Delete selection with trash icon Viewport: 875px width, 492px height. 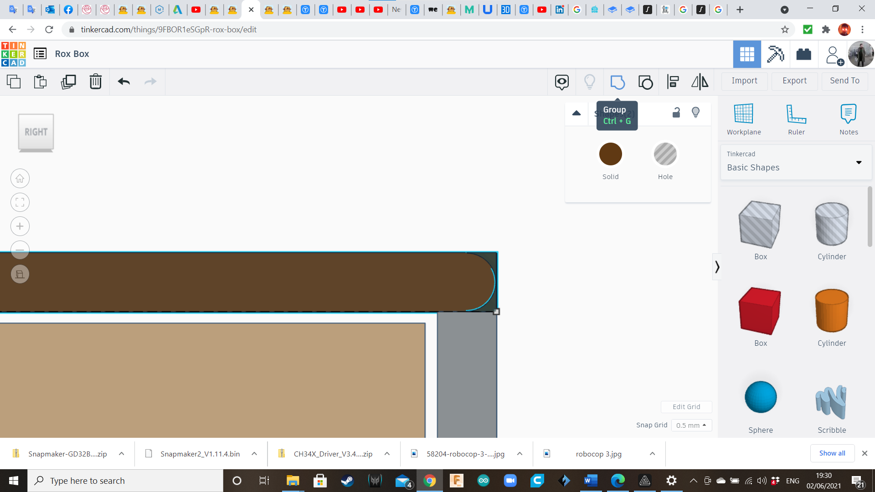[x=96, y=82]
